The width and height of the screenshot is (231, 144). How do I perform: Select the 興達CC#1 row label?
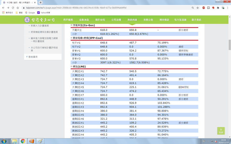[78, 123]
